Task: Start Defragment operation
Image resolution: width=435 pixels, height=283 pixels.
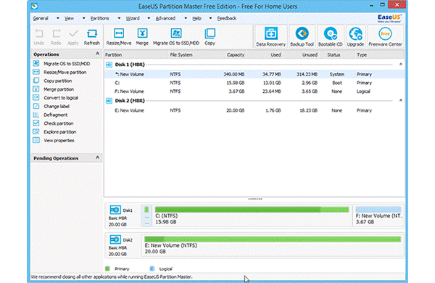Action: click(x=50, y=115)
